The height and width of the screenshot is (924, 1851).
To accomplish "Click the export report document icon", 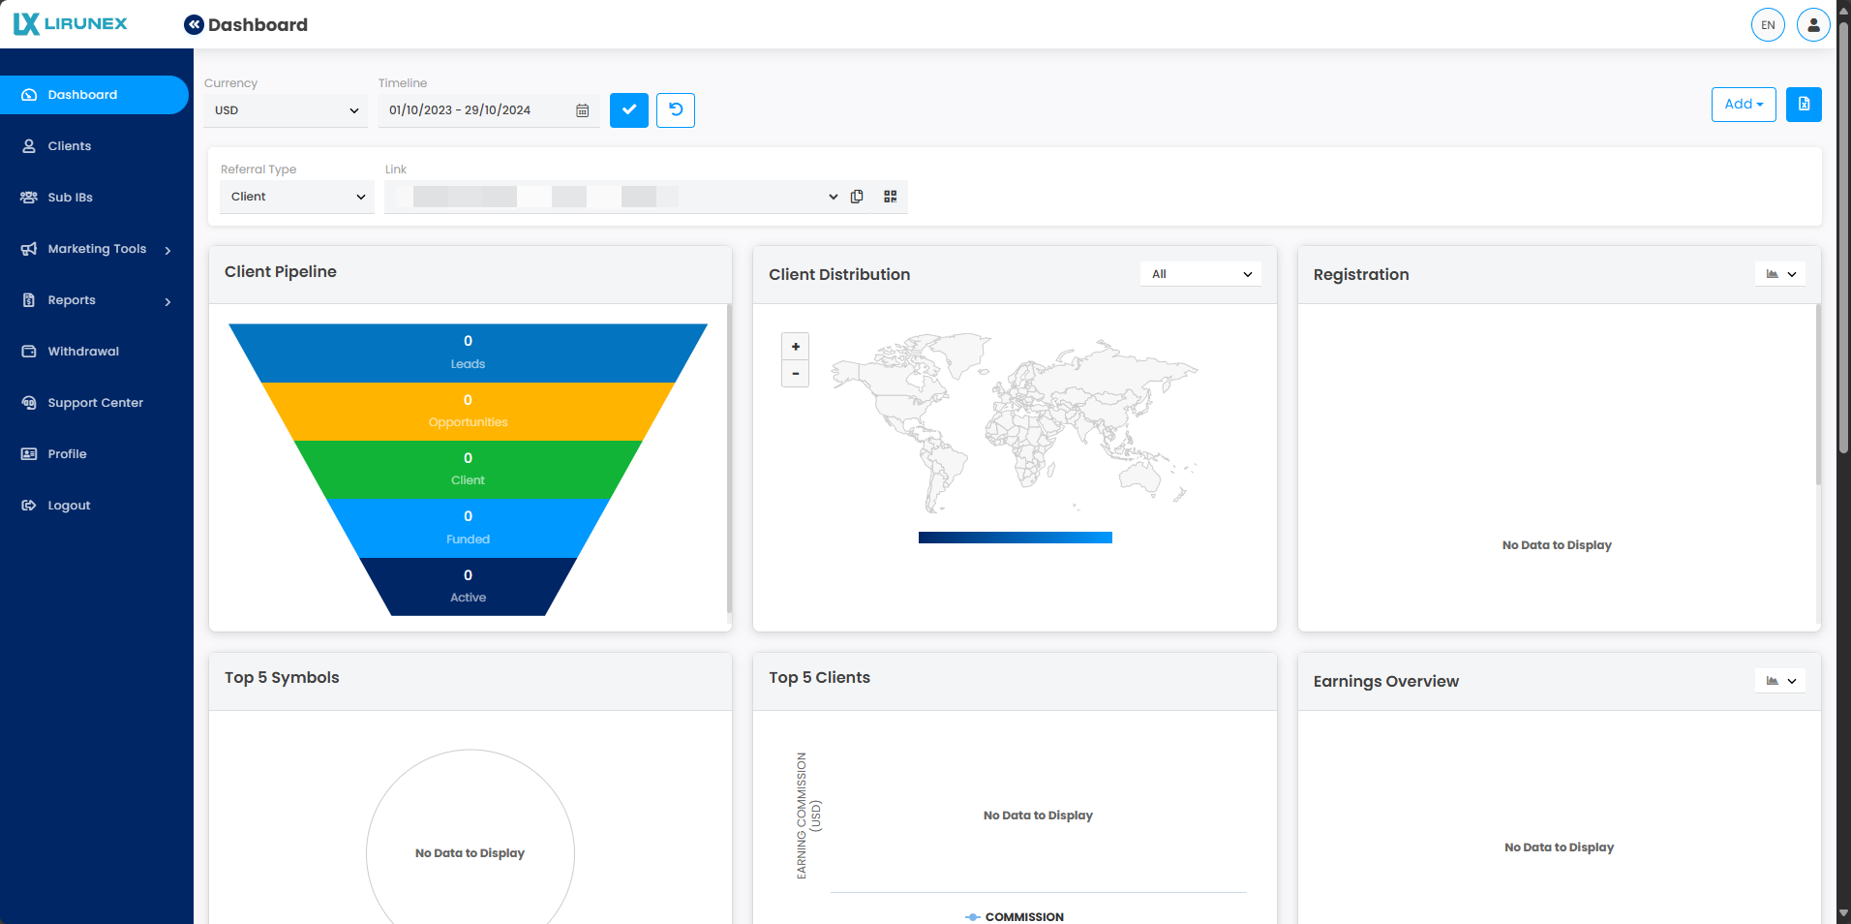I will click(x=1804, y=105).
